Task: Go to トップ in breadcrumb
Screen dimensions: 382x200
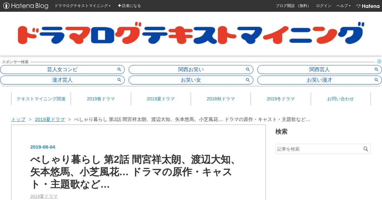Action: (18, 119)
